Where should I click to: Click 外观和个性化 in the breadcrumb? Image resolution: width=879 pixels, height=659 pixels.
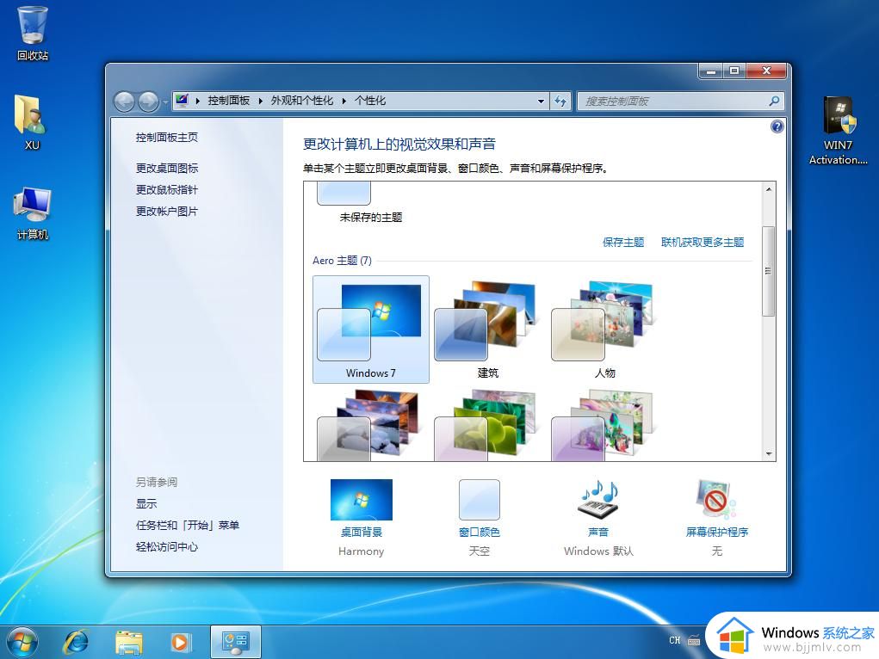click(301, 101)
